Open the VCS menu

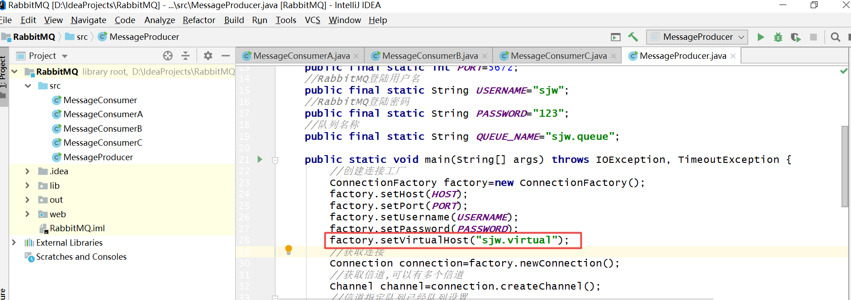tap(313, 20)
